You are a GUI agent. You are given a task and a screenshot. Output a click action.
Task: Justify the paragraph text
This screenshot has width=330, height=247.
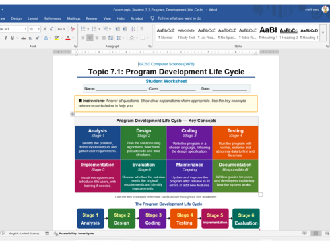pos(104,38)
